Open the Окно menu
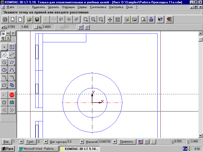203x152 pixels. 129,7
